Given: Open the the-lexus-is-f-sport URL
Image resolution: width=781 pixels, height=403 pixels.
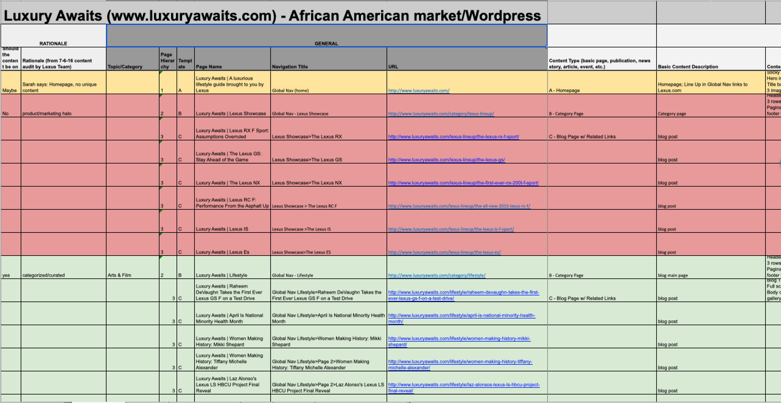Looking at the screenshot, I should (451, 229).
